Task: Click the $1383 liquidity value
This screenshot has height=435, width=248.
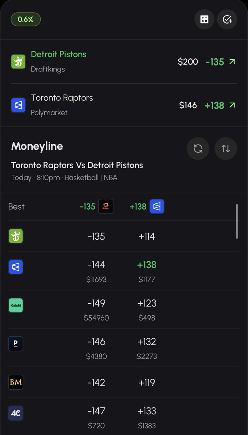Action: click(x=147, y=426)
